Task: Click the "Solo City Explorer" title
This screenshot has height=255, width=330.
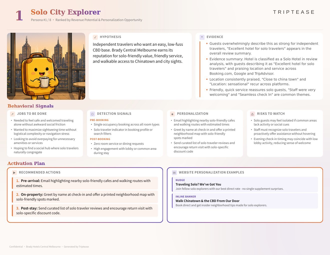Action: click(66, 12)
